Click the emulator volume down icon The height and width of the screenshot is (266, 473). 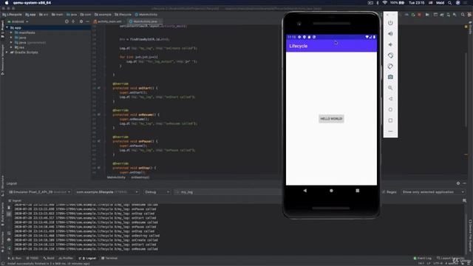(390, 44)
